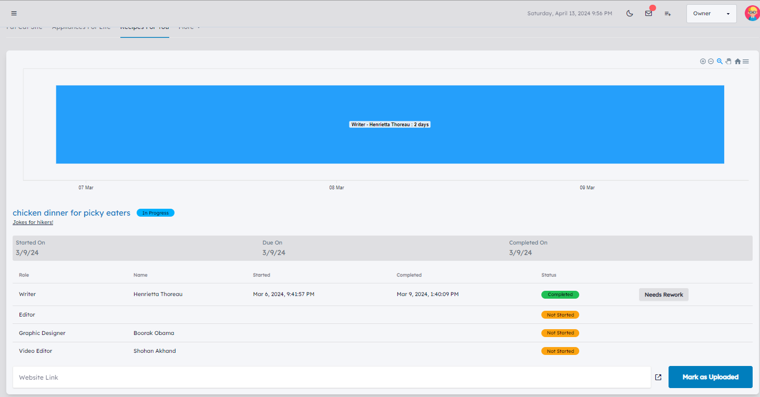This screenshot has width=760, height=397.
Task: Click the Editor role cell
Action: point(27,314)
